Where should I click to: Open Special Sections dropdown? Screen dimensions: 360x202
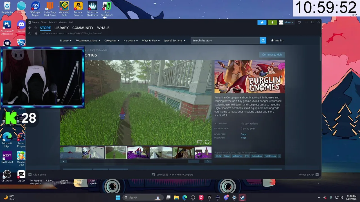(175, 40)
